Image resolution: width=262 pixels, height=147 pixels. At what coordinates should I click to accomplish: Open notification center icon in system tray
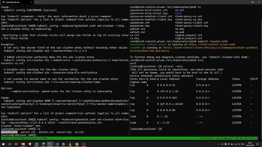[x=257, y=144]
